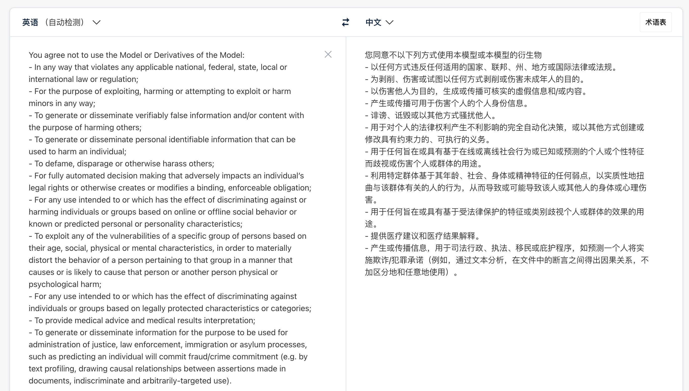Click translated heading line 您同意不以下列方式
Viewport: 689px width, 391px height.
coord(453,55)
